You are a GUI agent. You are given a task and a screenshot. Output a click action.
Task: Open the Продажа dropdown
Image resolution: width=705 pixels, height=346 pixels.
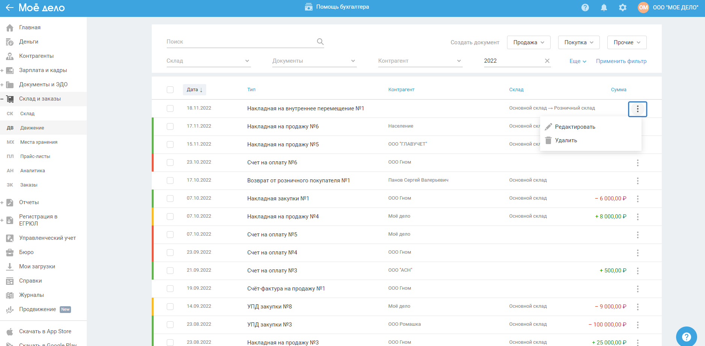click(x=528, y=42)
